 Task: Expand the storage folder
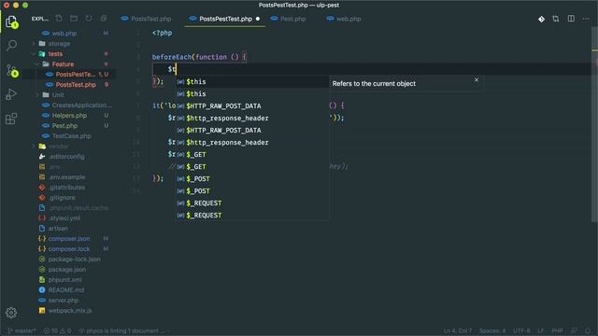coord(59,44)
